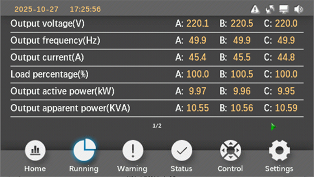Click the monitor icon in top bar

(x=284, y=9)
